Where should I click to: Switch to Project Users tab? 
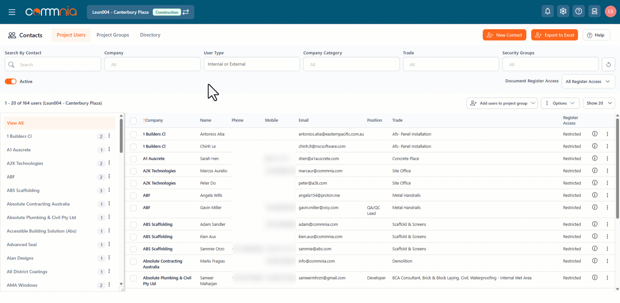71,35
